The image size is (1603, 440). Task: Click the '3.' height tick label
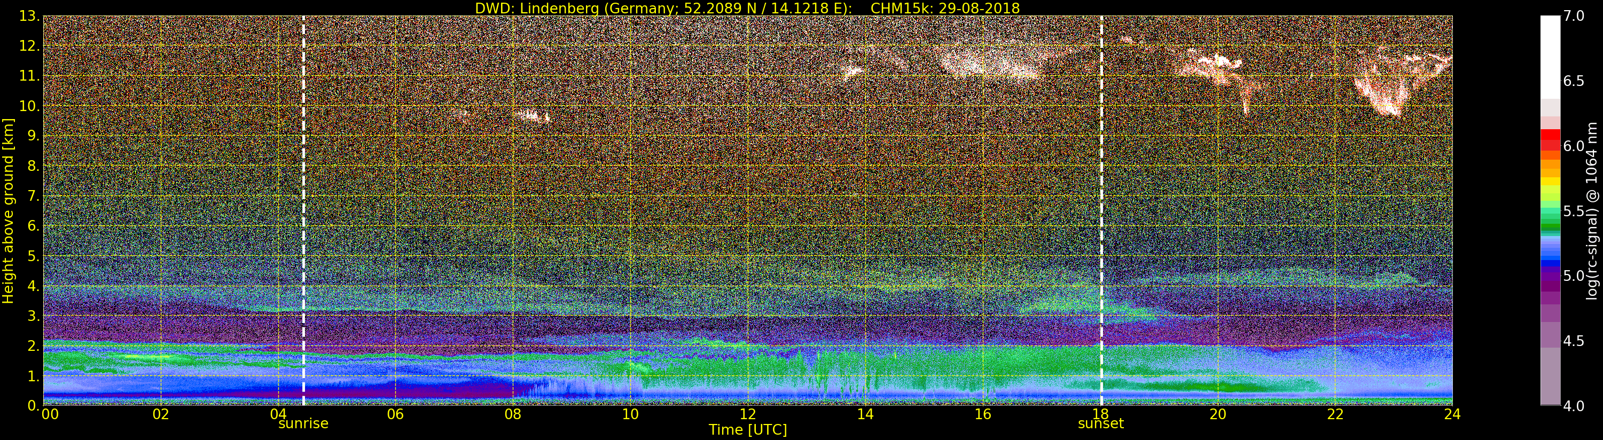click(34, 316)
